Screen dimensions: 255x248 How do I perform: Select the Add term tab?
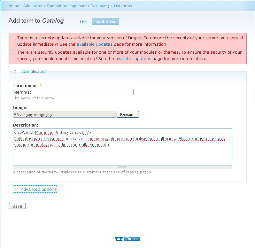(106, 22)
